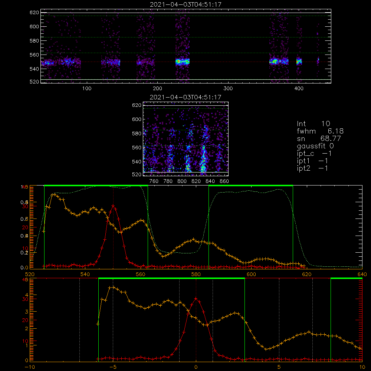Click the 100 x-axis label of top spectrogram
This screenshot has width=371, height=371.
(x=87, y=89)
